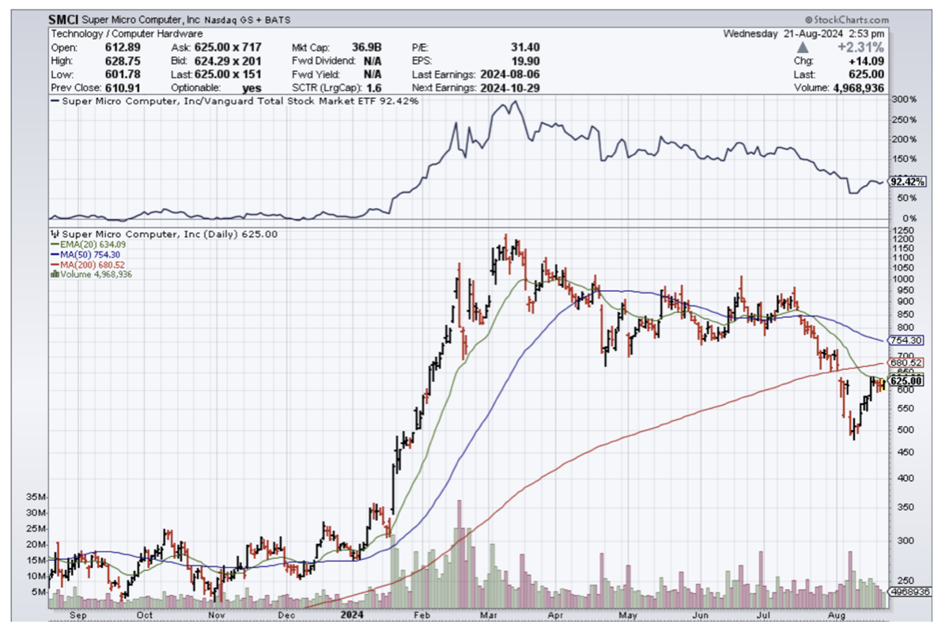Viewport: 938px width, 628px height.
Task: Click the blue 754.30 price axis tag
Action: point(904,340)
